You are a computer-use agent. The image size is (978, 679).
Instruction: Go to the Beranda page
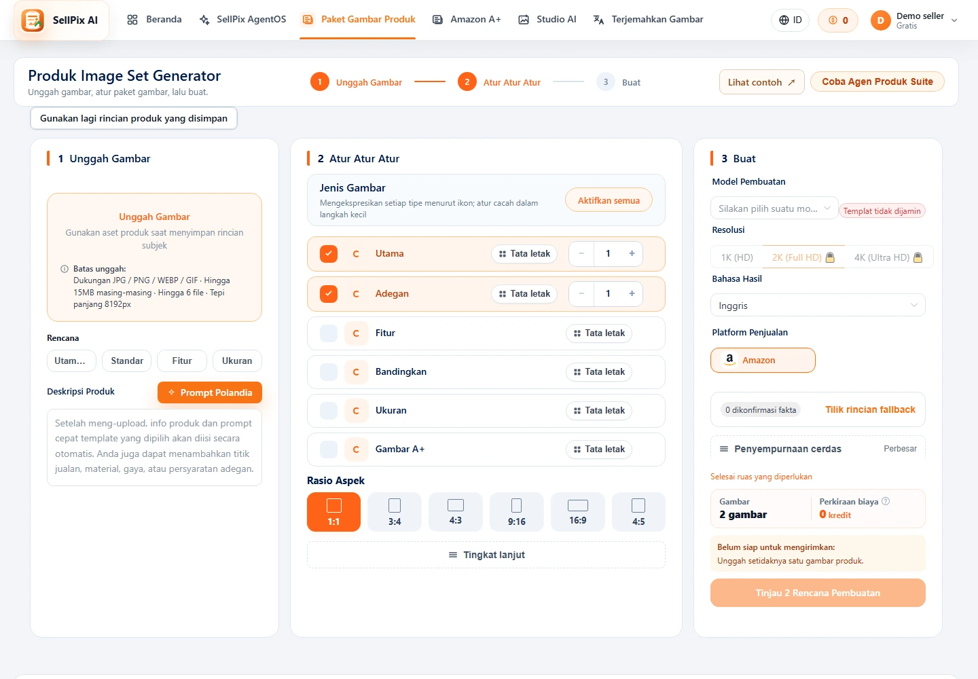tap(155, 20)
